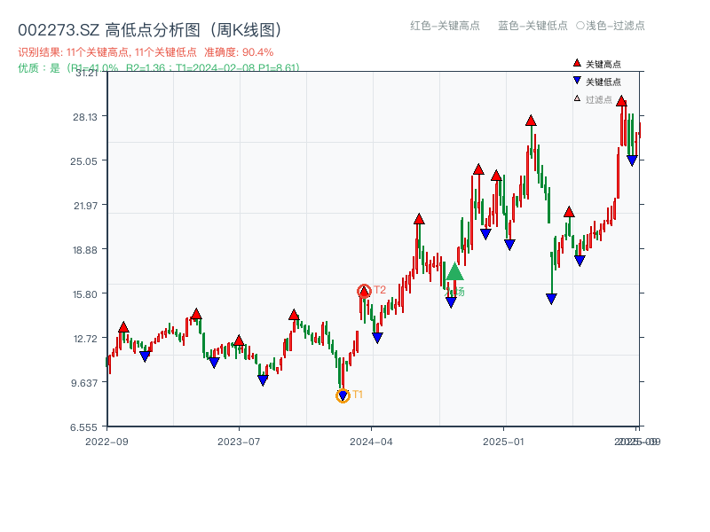Viewport: 710px width, 532px height.
Task: Click the 2022-09 date axis label
Action: pos(106,442)
